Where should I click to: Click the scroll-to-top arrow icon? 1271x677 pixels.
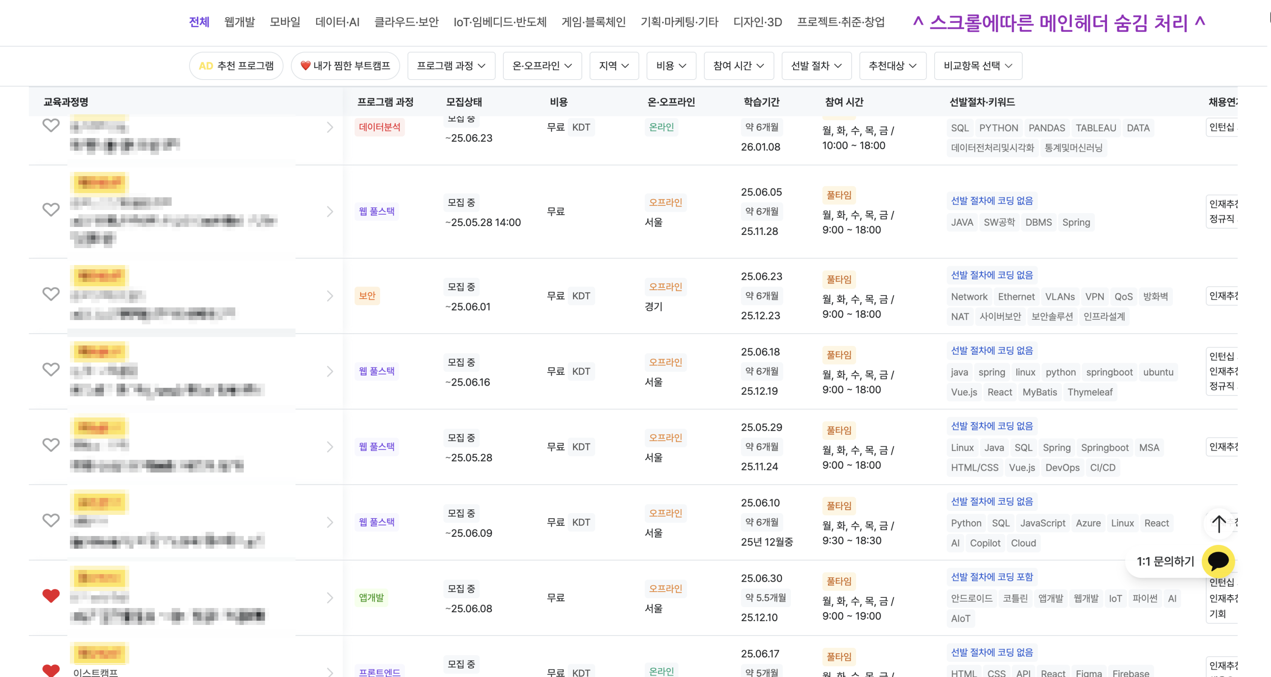pyautogui.click(x=1219, y=524)
